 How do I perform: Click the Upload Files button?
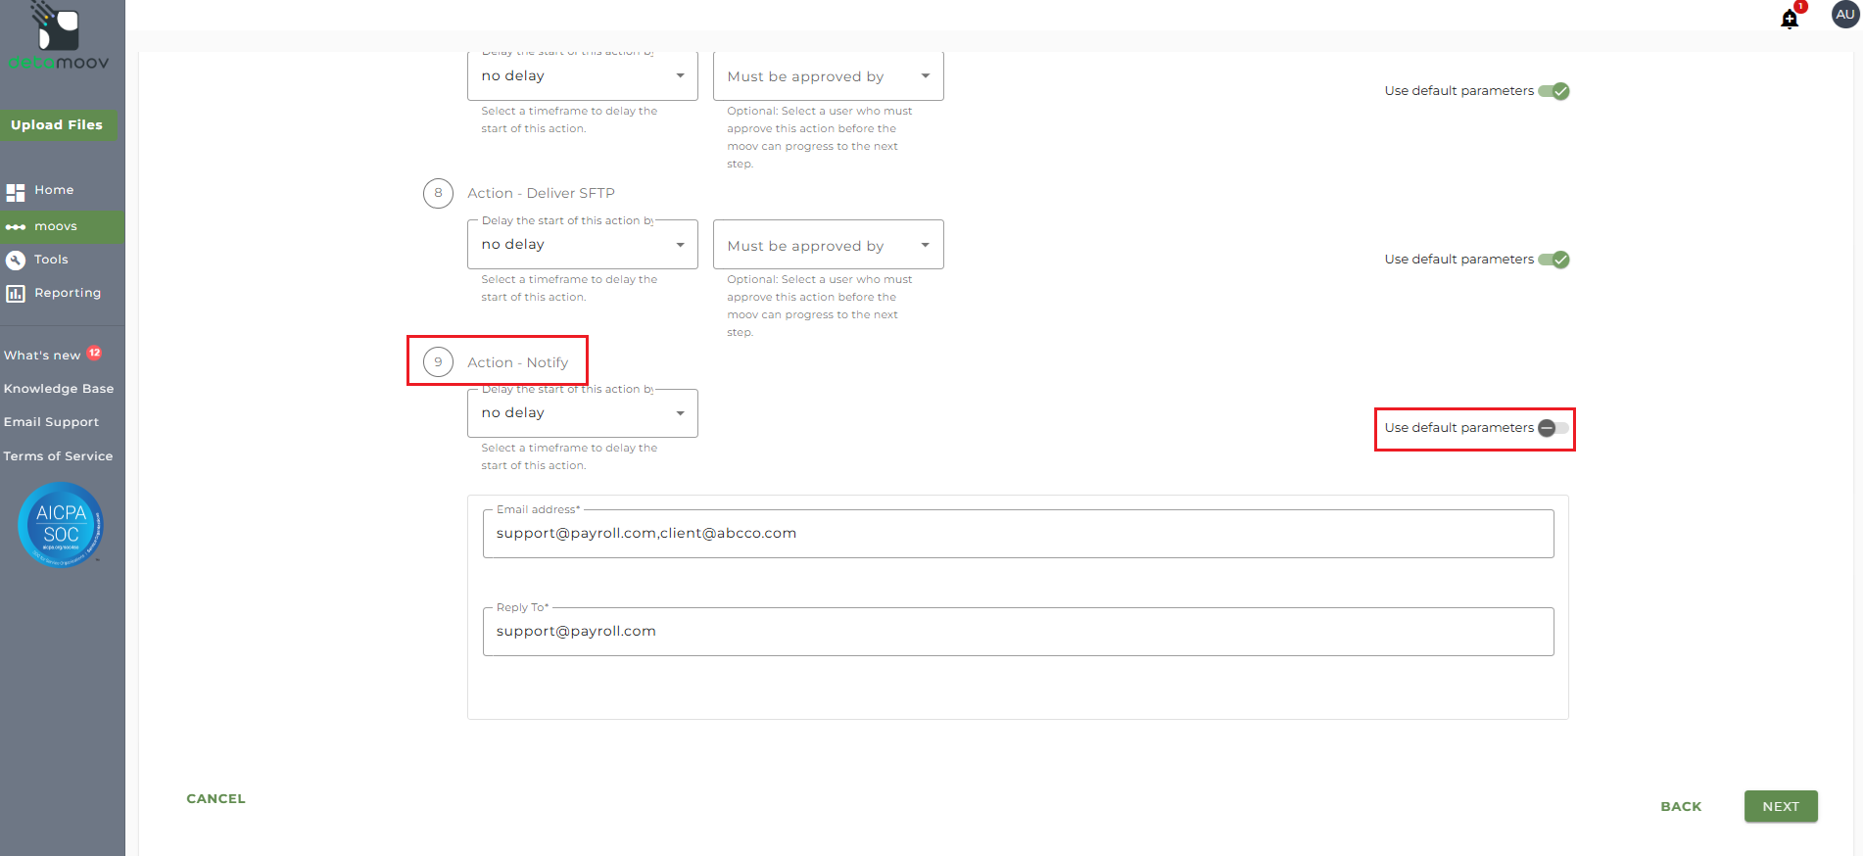coord(57,124)
